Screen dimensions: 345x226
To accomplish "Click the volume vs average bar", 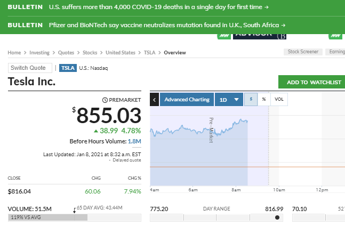I will point(75,217).
